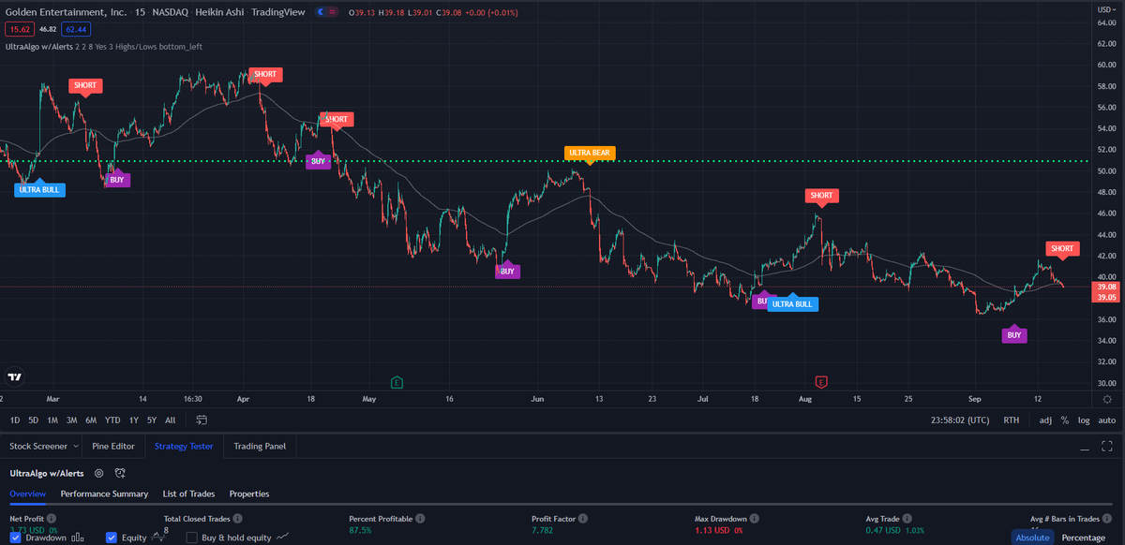Open the red earnings marker E
1125x545 pixels.
point(821,382)
